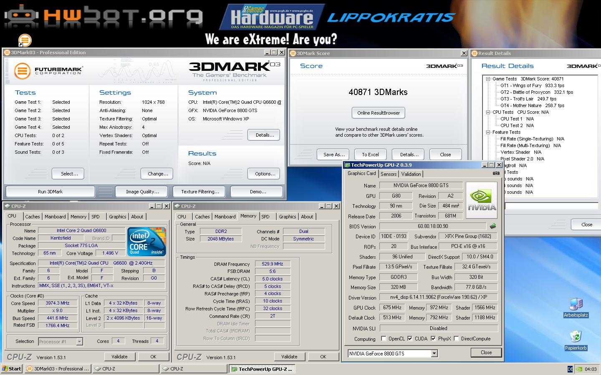Click the Close button in GPU-Z

pyautogui.click(x=486, y=352)
